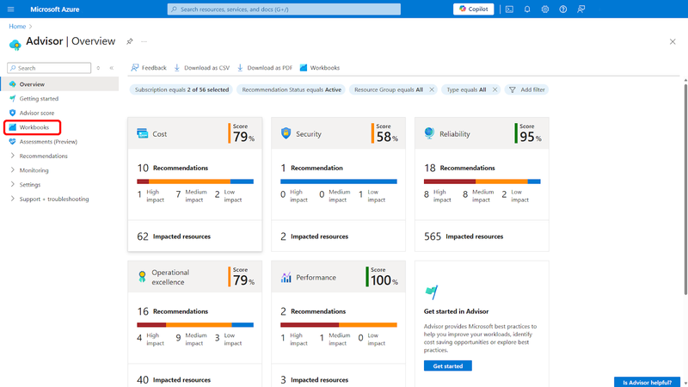
Task: Expand Support + troubleshooting section
Action: 54,199
